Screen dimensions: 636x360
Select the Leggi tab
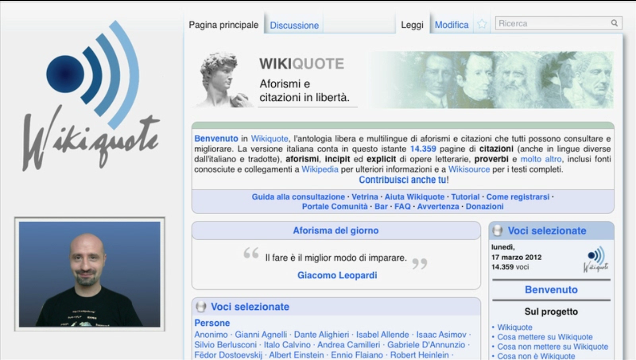click(x=412, y=25)
